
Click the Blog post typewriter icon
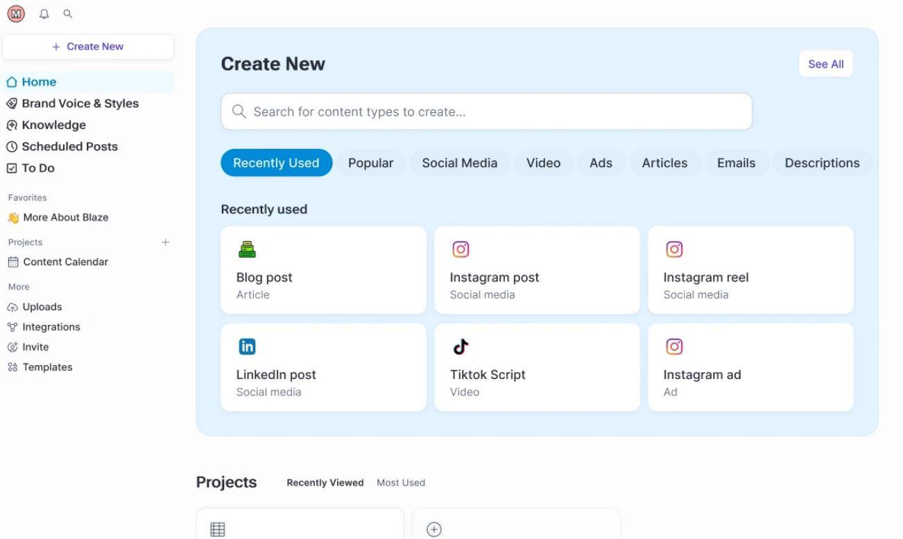(247, 249)
